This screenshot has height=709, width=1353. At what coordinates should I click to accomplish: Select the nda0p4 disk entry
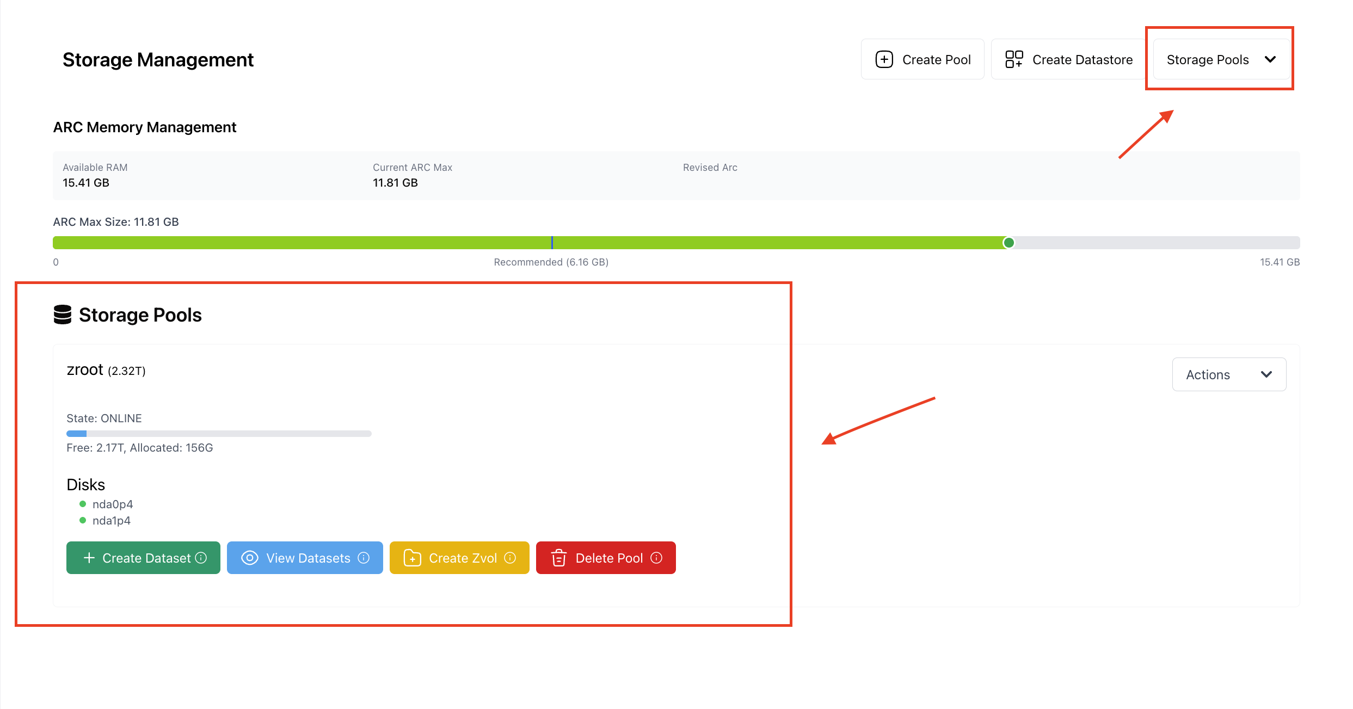click(112, 504)
